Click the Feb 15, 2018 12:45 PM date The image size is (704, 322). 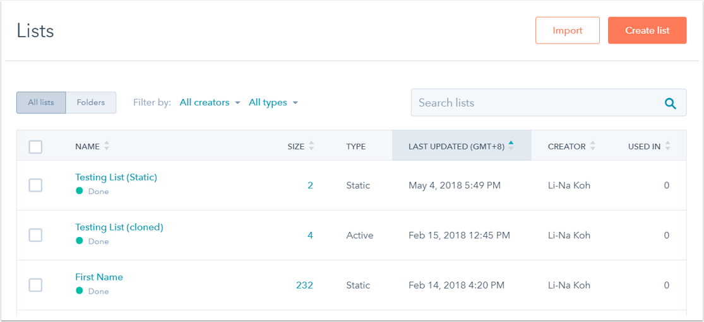(459, 235)
